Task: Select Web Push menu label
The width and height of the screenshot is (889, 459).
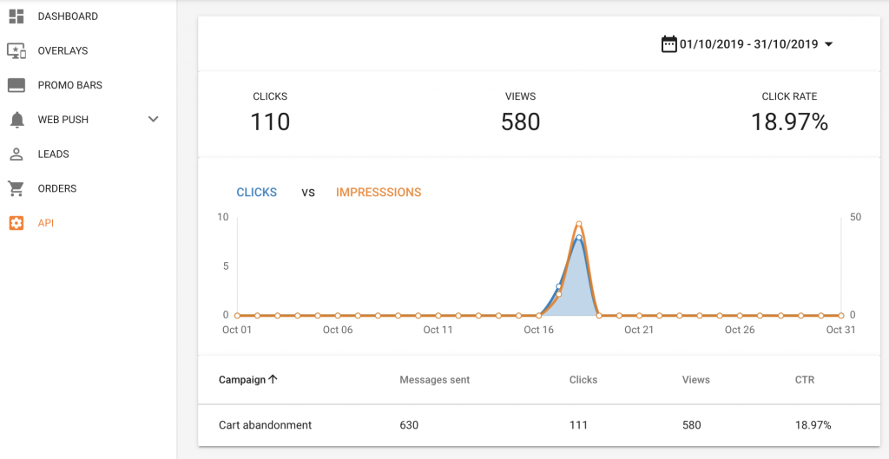Action: pos(63,120)
